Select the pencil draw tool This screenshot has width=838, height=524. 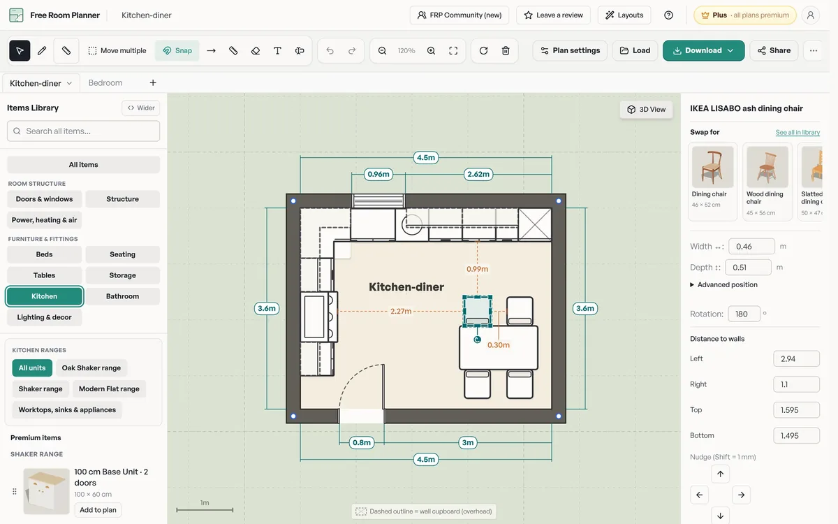pyautogui.click(x=42, y=50)
